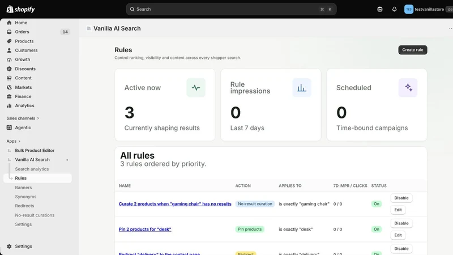The height and width of the screenshot is (255, 453).
Task: Click the Orders count badge 14
Action: coord(65,32)
